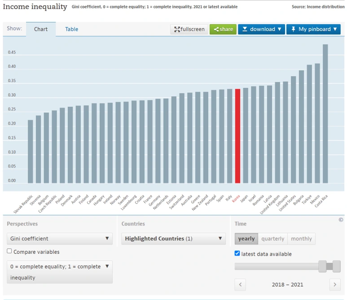Open the download dropdown menu
This screenshot has height=300, width=347.
click(x=261, y=29)
